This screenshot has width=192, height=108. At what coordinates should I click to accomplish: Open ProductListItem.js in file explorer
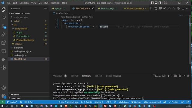[25, 40]
